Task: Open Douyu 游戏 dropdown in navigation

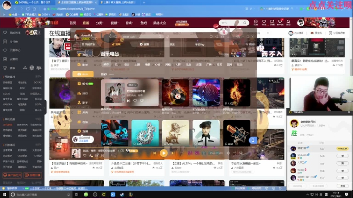Action: point(129,23)
